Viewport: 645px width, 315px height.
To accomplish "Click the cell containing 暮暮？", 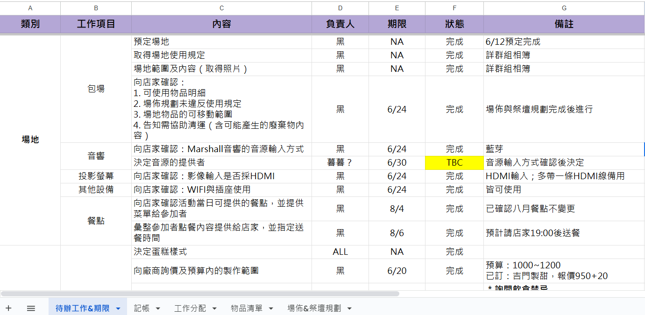I will (340, 163).
